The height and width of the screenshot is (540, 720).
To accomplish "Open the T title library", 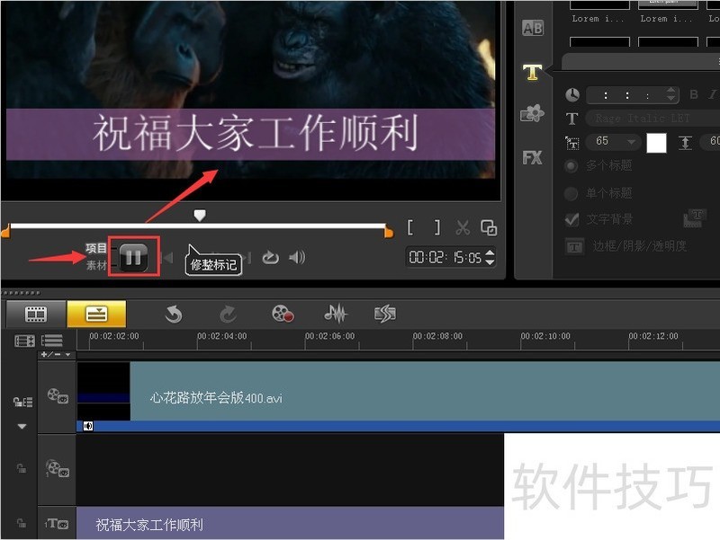I will tap(532, 72).
